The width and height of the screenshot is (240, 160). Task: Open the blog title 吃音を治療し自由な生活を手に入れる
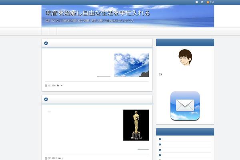click(98, 13)
